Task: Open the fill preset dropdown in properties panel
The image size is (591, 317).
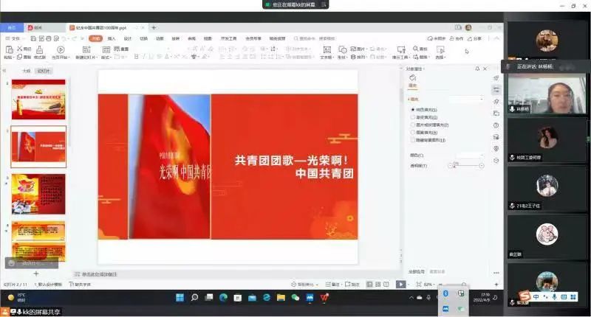Action: click(466, 100)
